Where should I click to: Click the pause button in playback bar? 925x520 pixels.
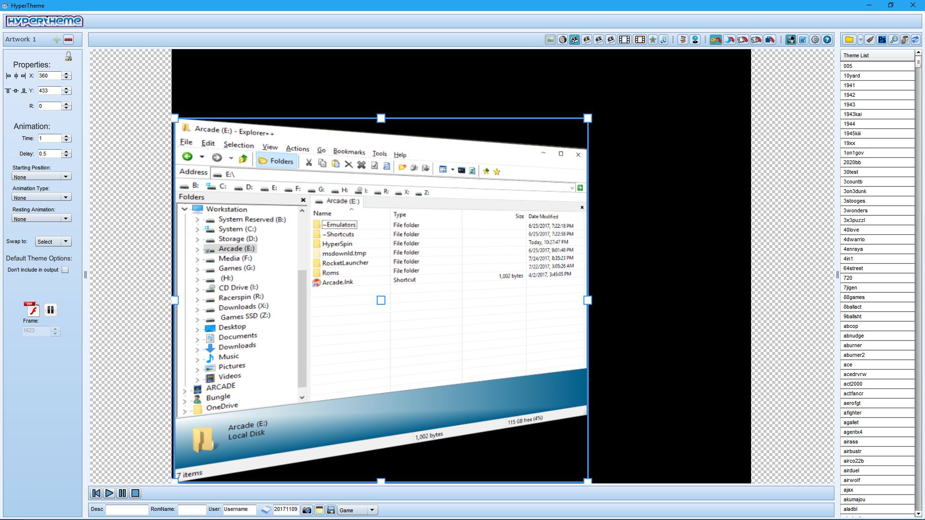pos(122,493)
